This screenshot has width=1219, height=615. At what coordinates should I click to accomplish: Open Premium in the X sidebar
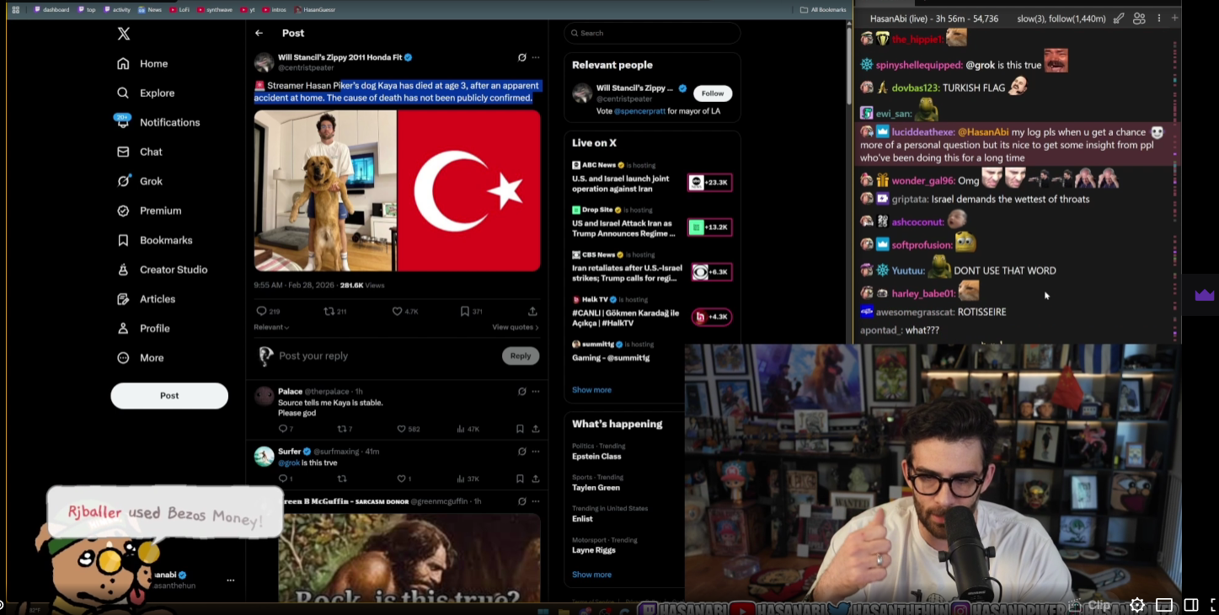[149, 211]
